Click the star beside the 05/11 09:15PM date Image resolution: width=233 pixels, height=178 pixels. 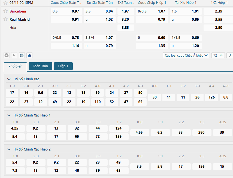tap(5, 3)
